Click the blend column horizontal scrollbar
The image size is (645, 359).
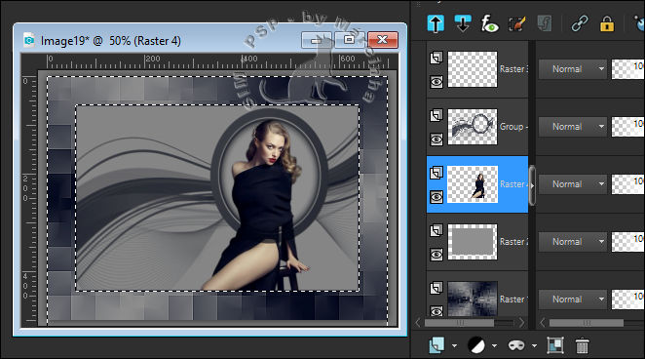coord(587,323)
